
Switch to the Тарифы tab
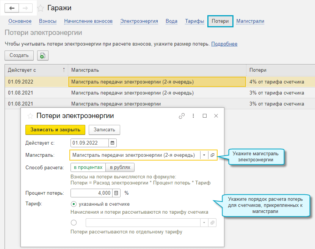[x=194, y=21]
